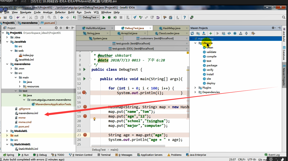Open Maven Projects gear settings dropdown

274,28
